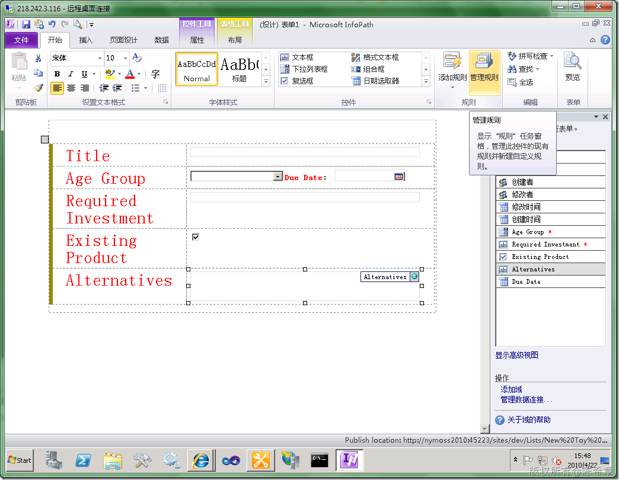Toggle Underline formatting
The height and width of the screenshot is (480, 619).
[84, 73]
